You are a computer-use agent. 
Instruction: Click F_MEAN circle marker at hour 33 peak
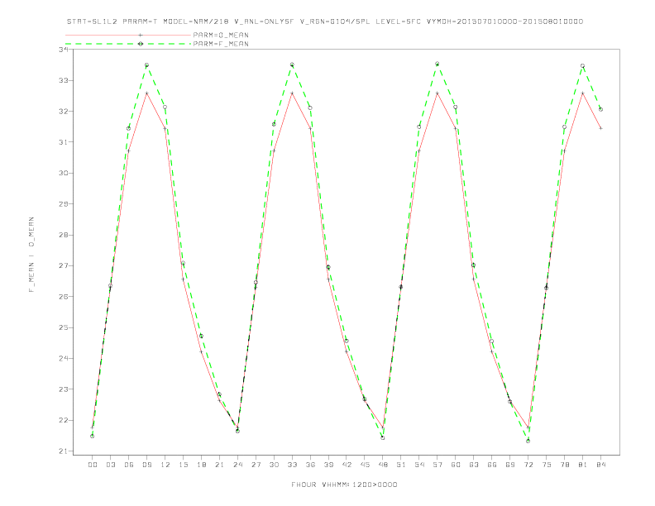tap(292, 64)
